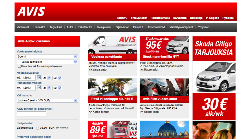The image size is (252, 139).
Task: Open the Suomi country dropdown
Action: (47, 56)
